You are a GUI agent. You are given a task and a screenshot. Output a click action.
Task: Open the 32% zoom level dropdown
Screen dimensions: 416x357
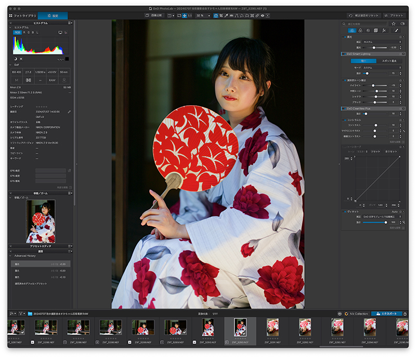203,16
